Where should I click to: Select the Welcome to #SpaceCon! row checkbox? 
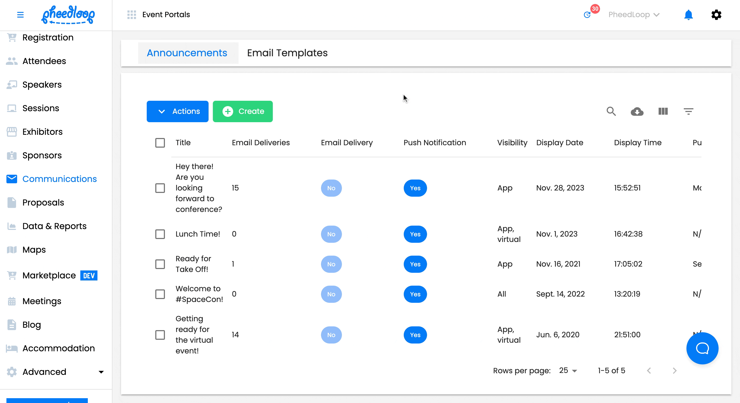(x=160, y=294)
